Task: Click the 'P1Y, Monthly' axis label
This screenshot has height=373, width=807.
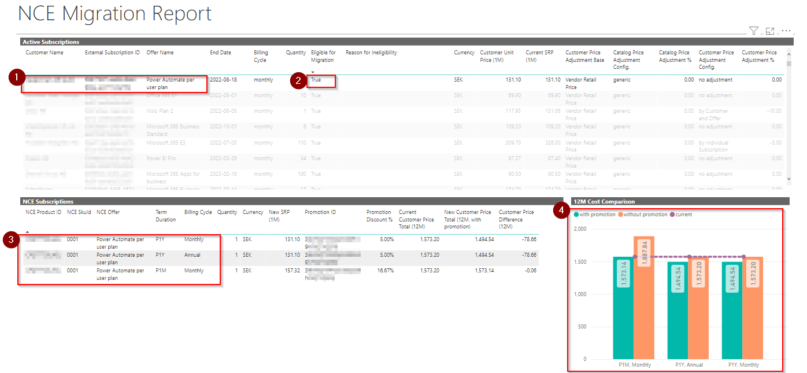Action: pyautogui.click(x=743, y=365)
